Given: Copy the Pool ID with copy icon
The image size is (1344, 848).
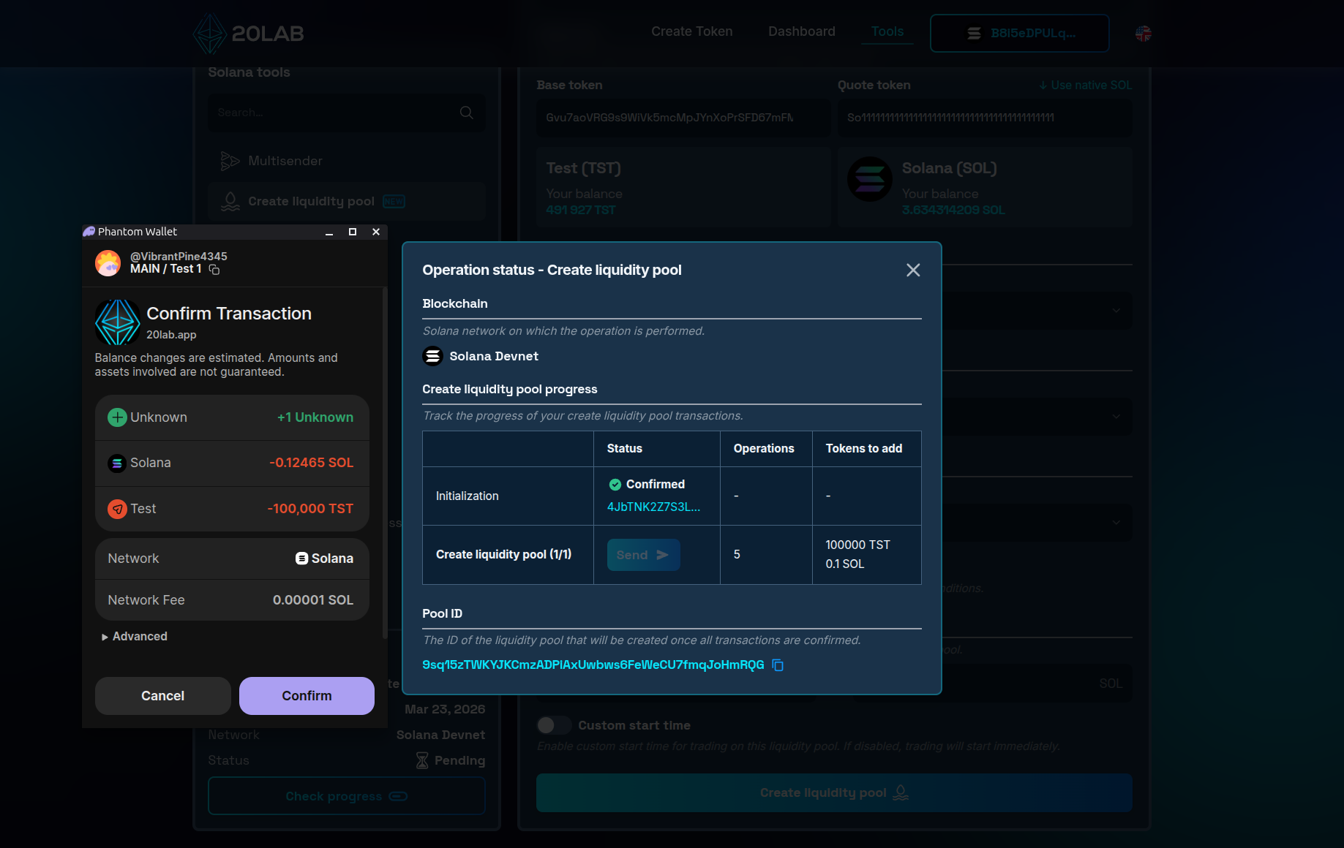Looking at the screenshot, I should 778,665.
